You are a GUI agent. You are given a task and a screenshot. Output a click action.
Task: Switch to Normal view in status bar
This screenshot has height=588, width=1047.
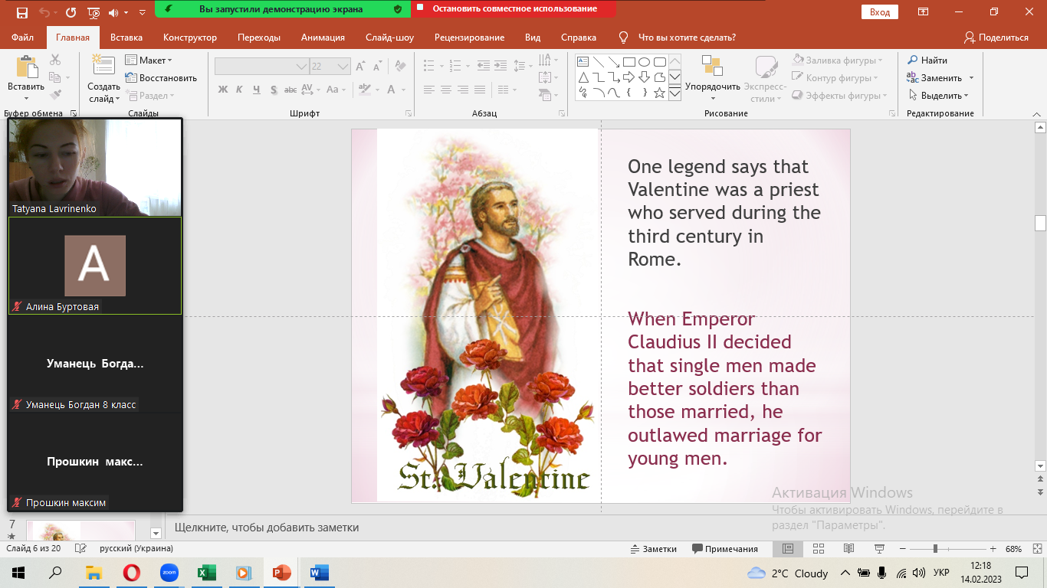[x=787, y=549]
